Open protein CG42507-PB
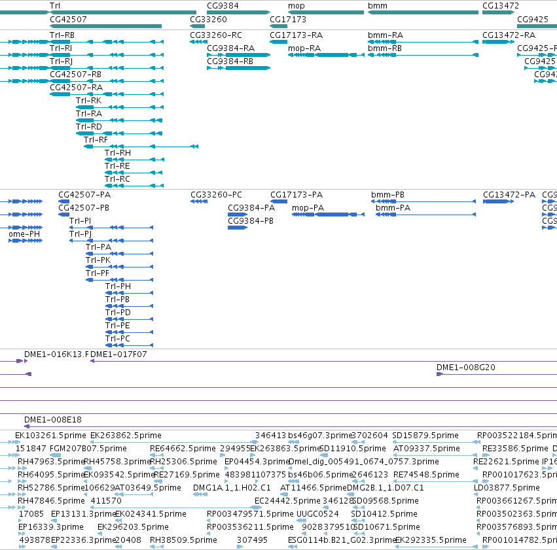 [x=84, y=208]
